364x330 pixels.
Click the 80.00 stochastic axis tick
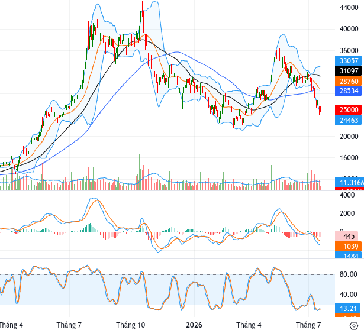click(x=348, y=274)
